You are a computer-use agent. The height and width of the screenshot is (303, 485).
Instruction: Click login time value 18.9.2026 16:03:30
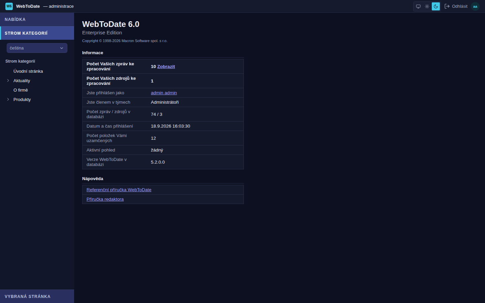pyautogui.click(x=170, y=126)
